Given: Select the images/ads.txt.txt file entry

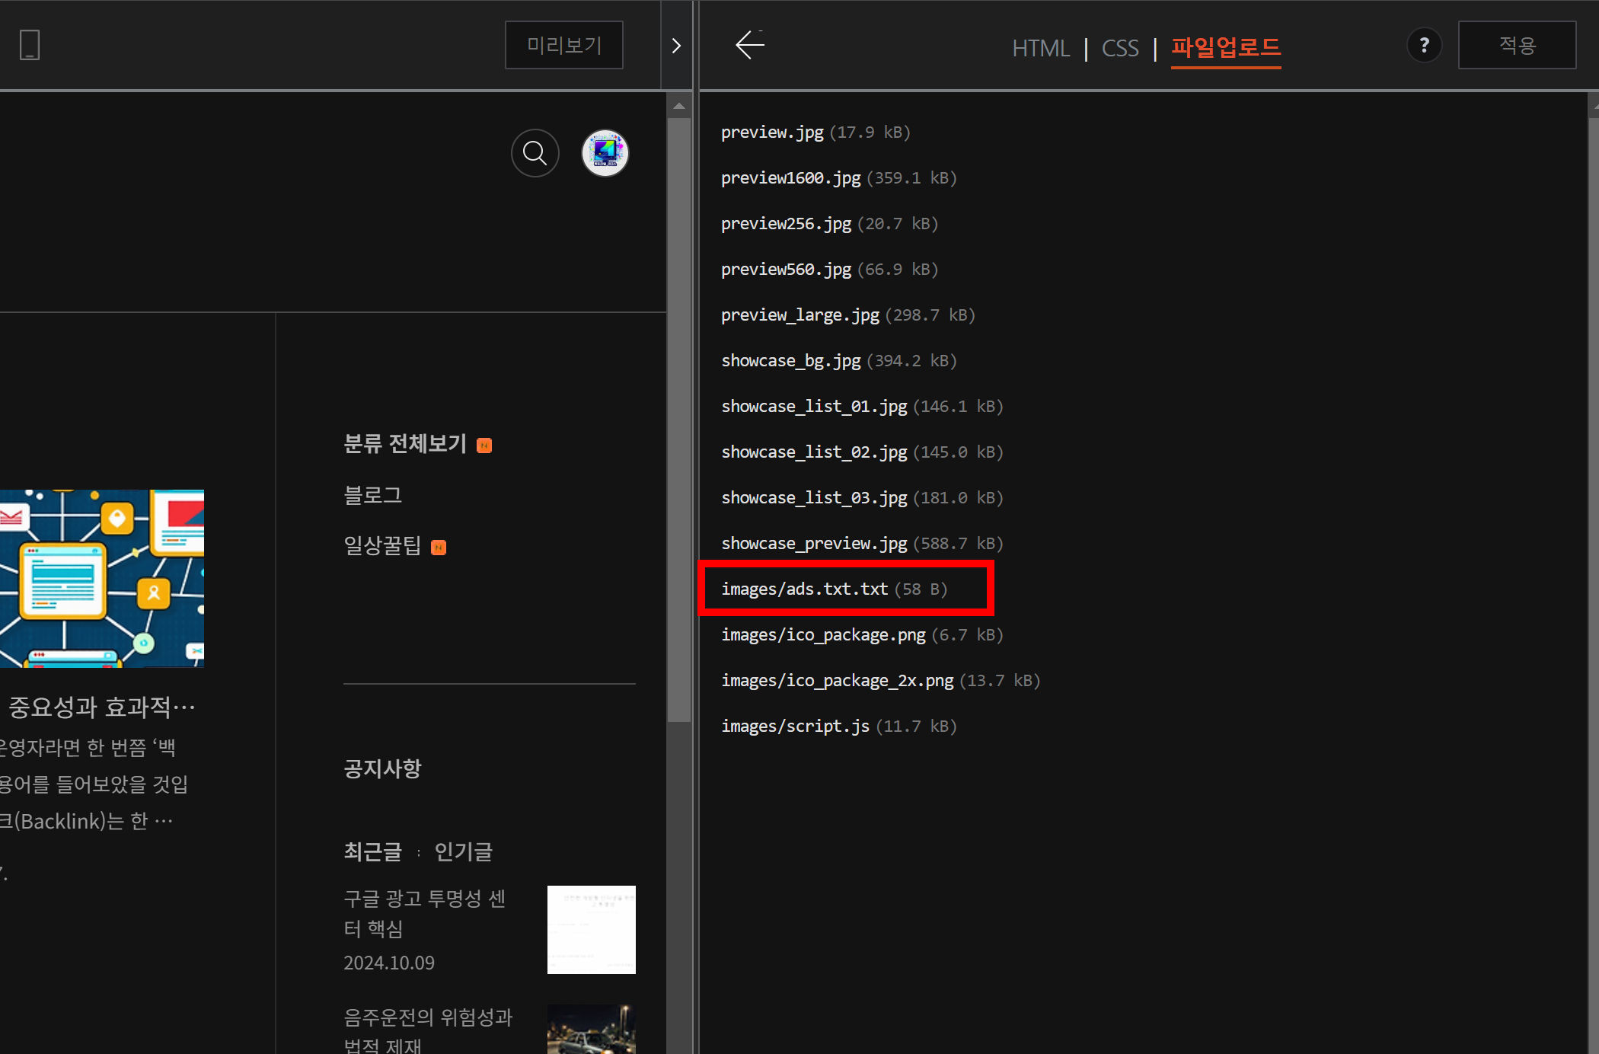Looking at the screenshot, I should (x=804, y=589).
